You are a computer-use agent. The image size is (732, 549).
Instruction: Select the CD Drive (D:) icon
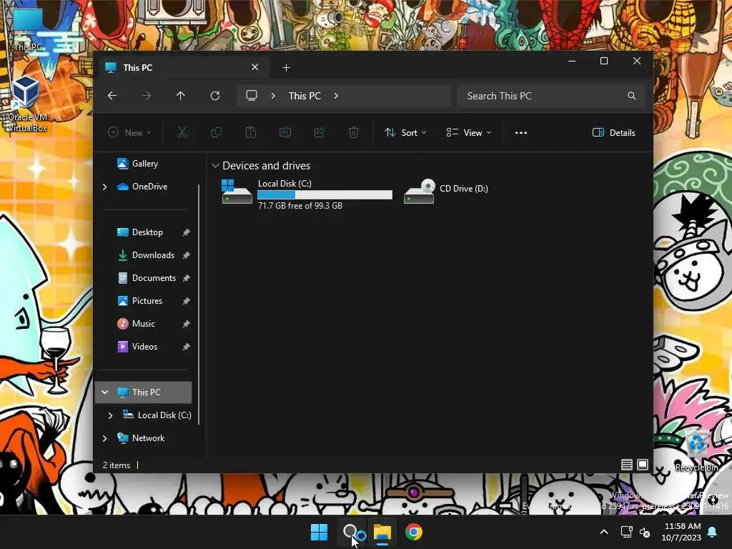419,192
